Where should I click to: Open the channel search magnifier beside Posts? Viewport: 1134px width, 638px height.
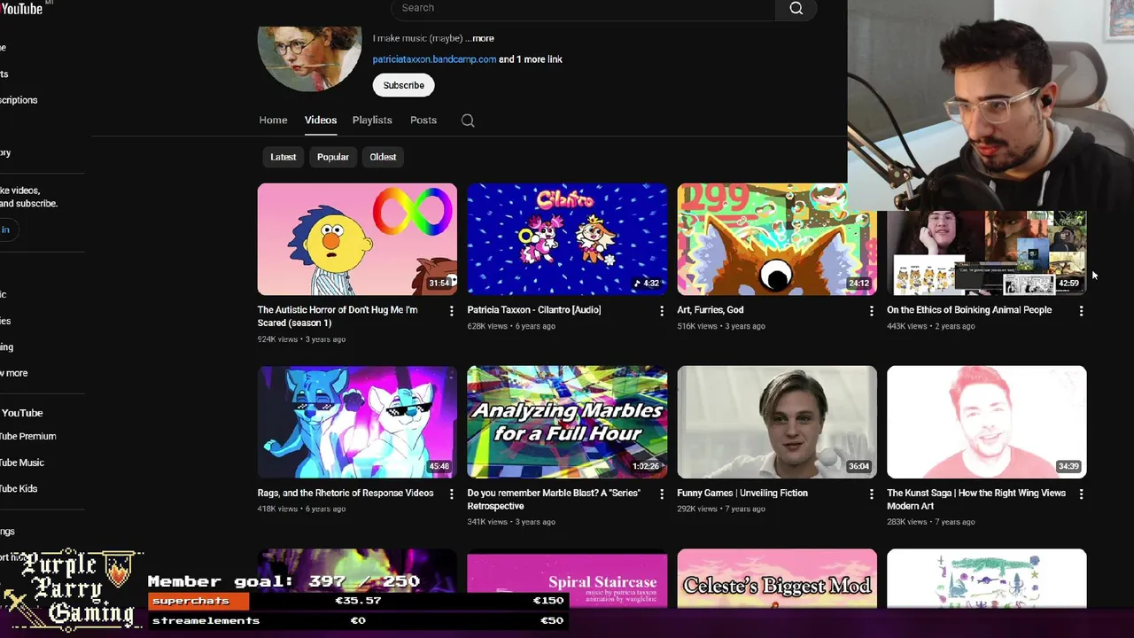[468, 121]
